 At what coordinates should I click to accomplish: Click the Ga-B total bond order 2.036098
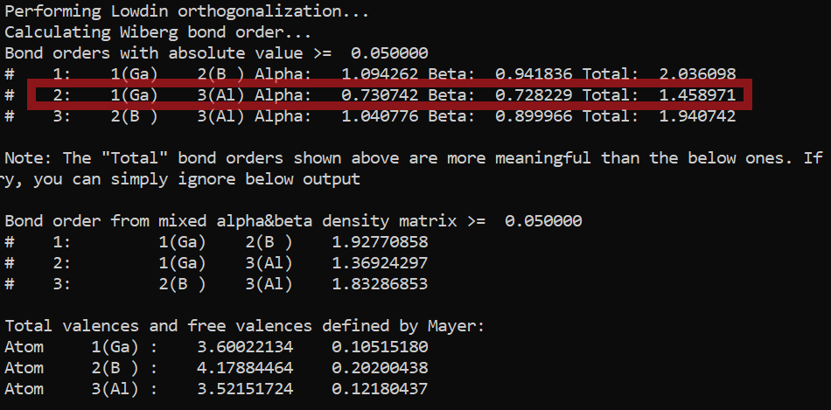697,74
